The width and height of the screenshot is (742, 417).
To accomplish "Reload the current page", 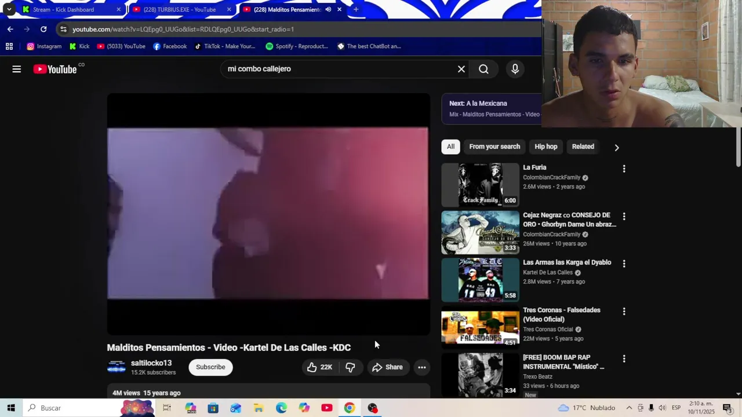I will click(43, 29).
